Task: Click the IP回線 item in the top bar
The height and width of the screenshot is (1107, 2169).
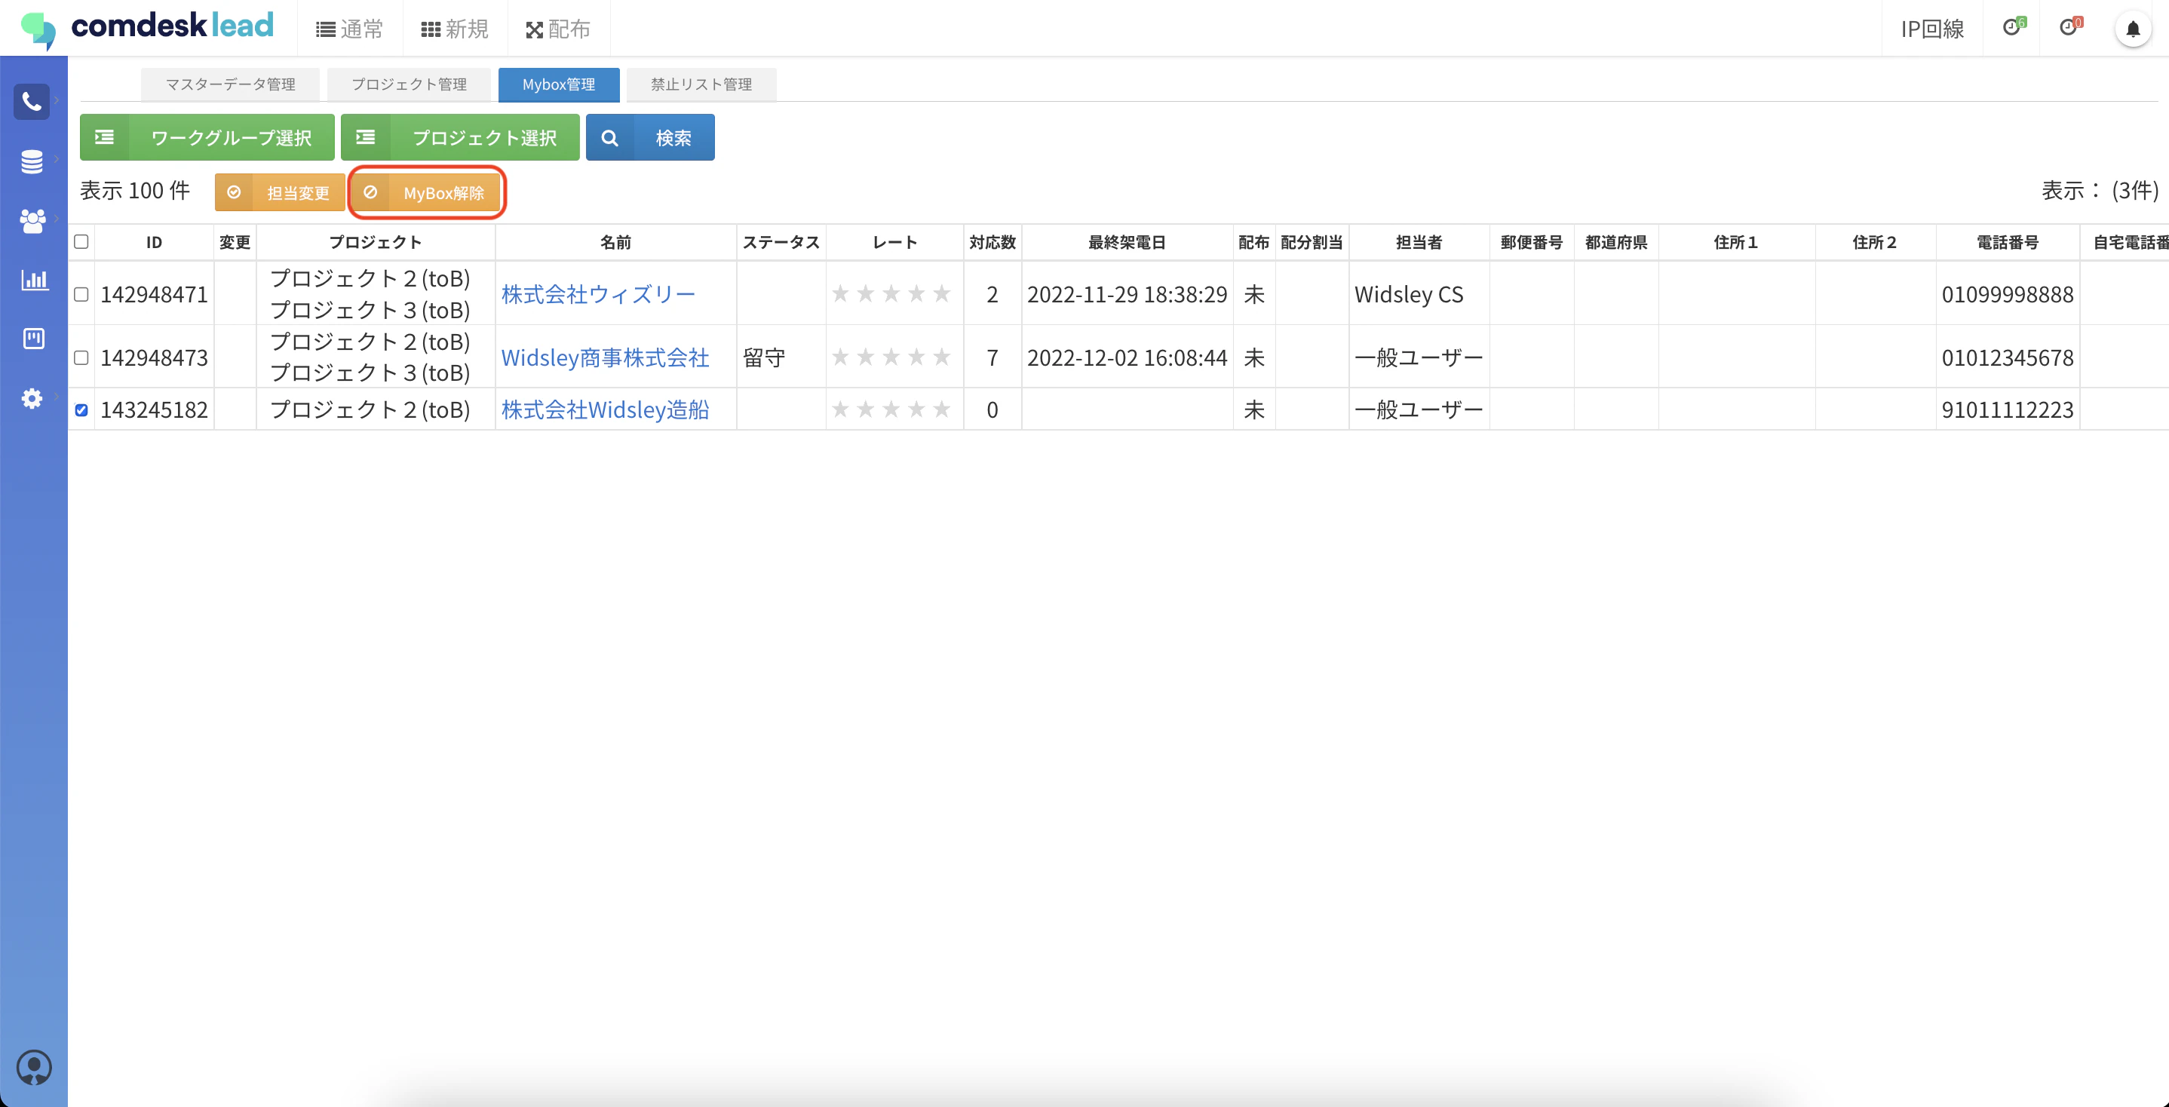Action: [x=1932, y=29]
